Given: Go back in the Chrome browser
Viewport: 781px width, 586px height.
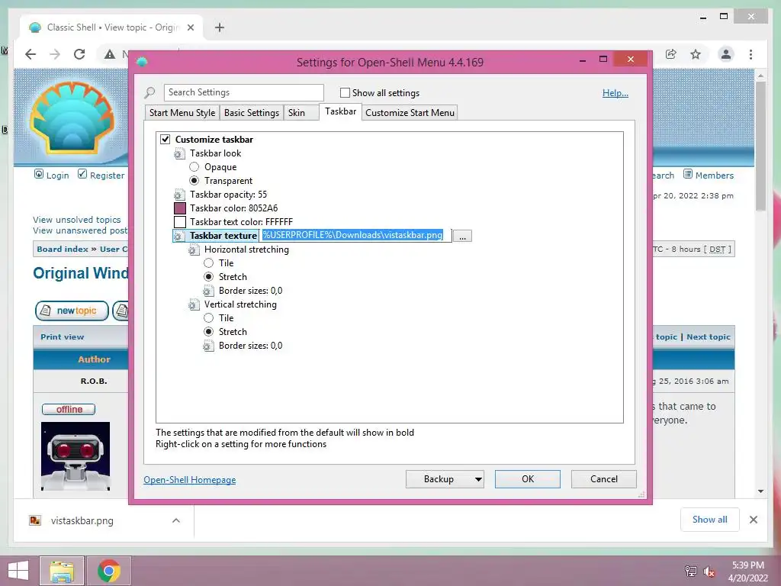Looking at the screenshot, I should click(x=31, y=54).
